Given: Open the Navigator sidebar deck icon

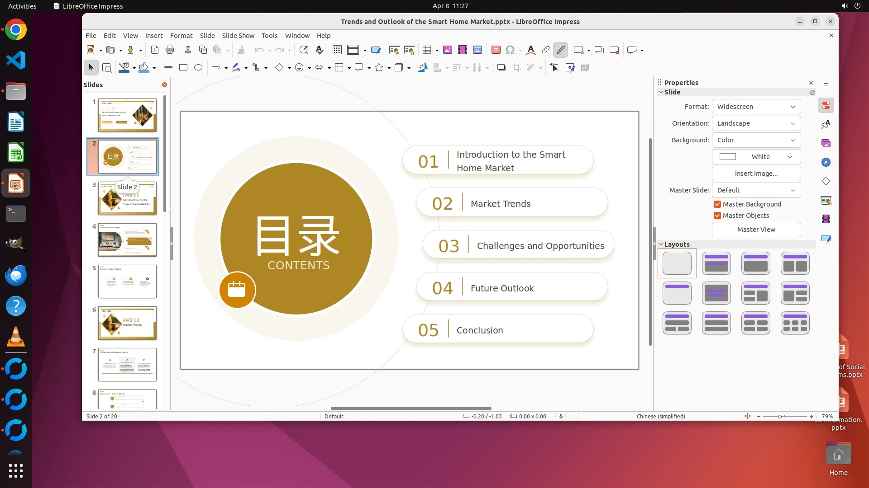Looking at the screenshot, I should pos(826,163).
